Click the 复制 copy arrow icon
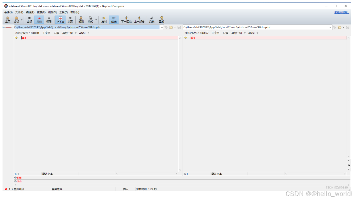Image resolution: width=354 pixels, height=200 pixels. [x=104, y=20]
